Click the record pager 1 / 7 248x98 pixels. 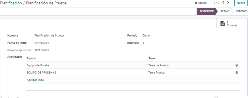pos(216,3)
